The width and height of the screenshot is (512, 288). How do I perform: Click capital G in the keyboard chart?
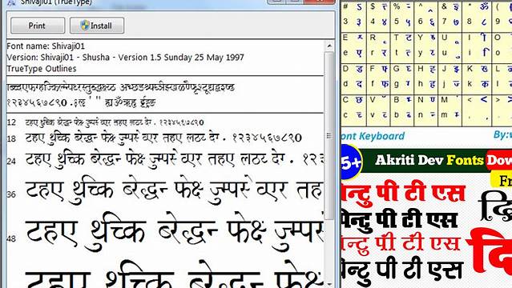[x=397, y=69]
